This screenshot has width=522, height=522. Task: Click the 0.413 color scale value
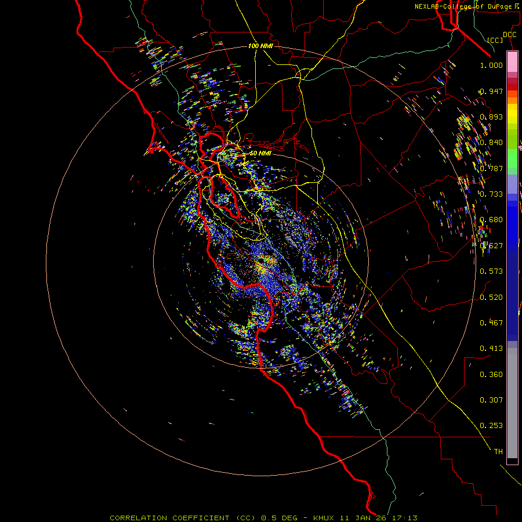[491, 348]
